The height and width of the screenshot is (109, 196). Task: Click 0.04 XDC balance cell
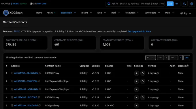(x=110, y=106)
